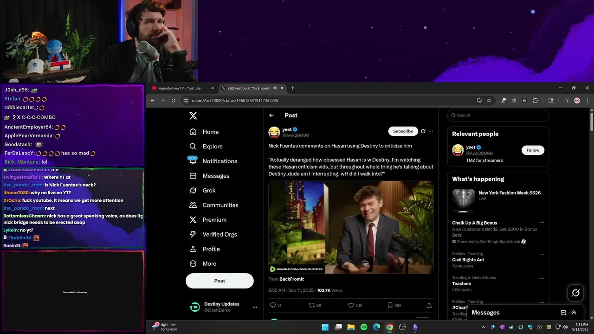
Task: Open options for Chalk Up A Big Bonus ad
Action: tap(541, 223)
